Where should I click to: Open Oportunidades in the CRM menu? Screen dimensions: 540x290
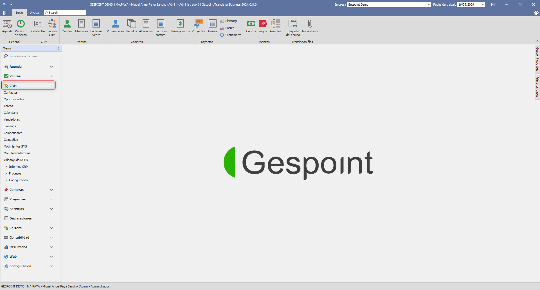[14, 99]
